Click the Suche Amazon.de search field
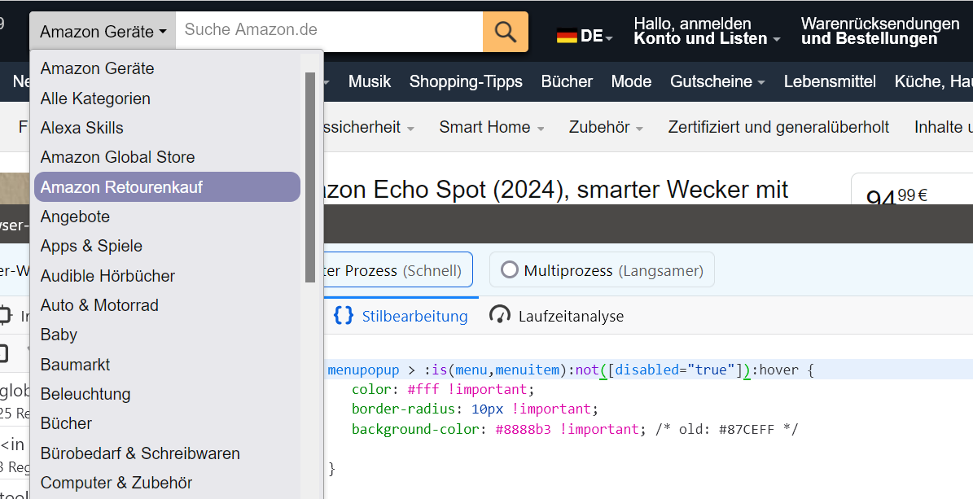Screen dimensions: 973x499 329,31
